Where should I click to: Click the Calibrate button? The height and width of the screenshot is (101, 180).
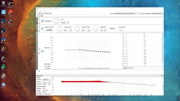tap(112, 29)
